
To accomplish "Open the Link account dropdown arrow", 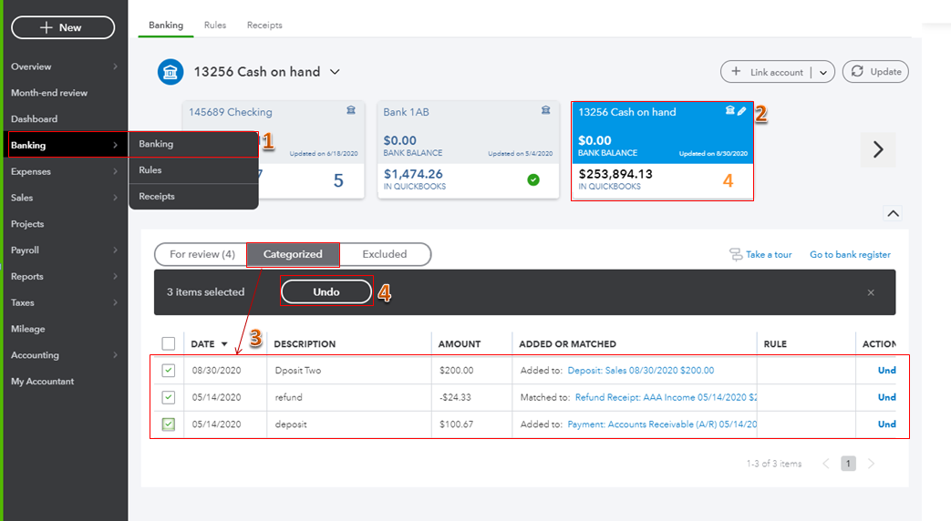I will [x=823, y=72].
